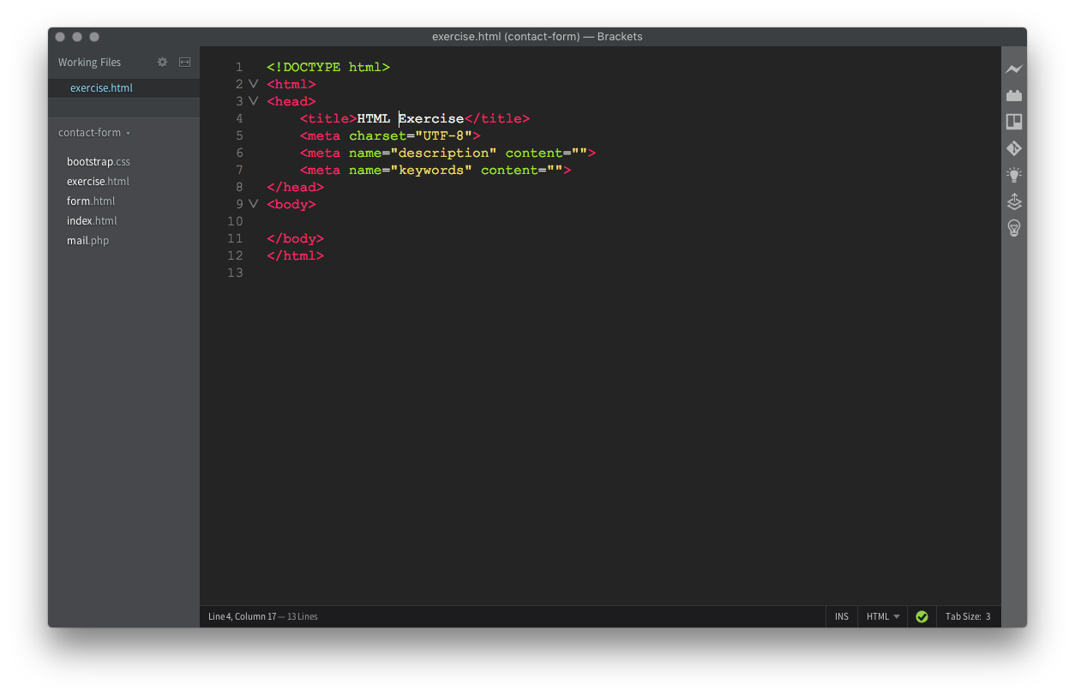Open the HTML language mode dropdown
Viewport: 1075px width, 696px height.
(883, 616)
